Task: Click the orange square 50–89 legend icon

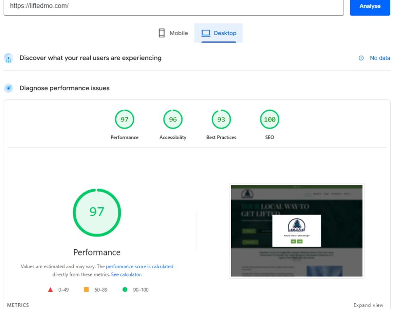Action: click(x=86, y=290)
